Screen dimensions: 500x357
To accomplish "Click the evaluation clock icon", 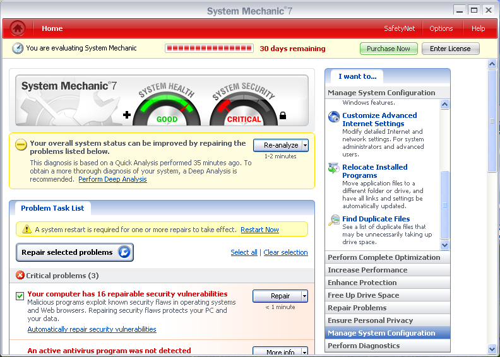I will (18, 49).
